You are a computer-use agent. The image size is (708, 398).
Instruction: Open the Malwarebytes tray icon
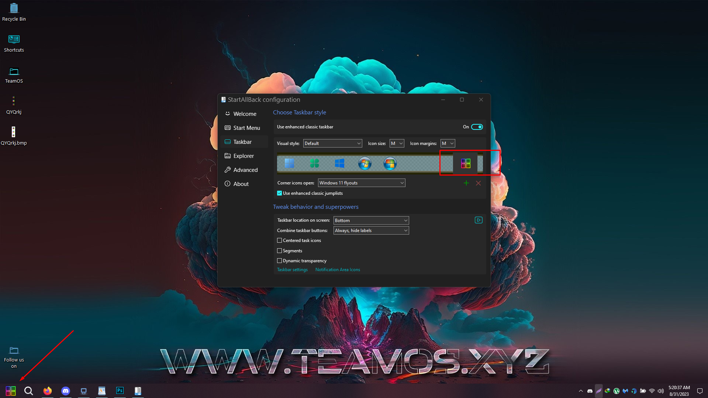coord(625,391)
